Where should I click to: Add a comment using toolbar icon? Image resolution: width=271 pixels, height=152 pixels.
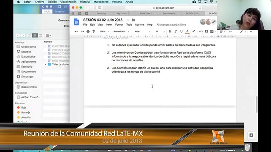coord(206,31)
